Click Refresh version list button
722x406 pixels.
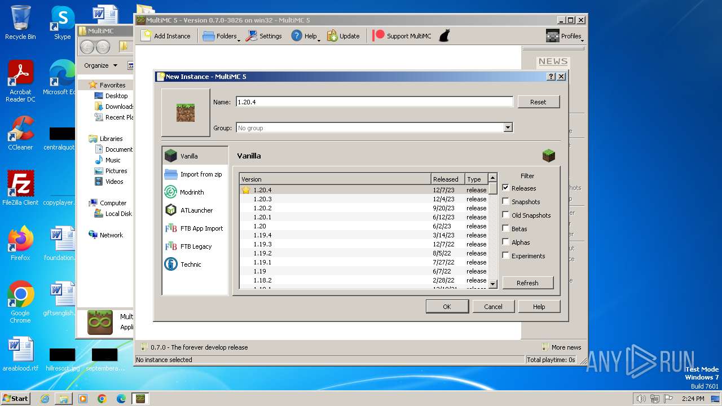527,283
